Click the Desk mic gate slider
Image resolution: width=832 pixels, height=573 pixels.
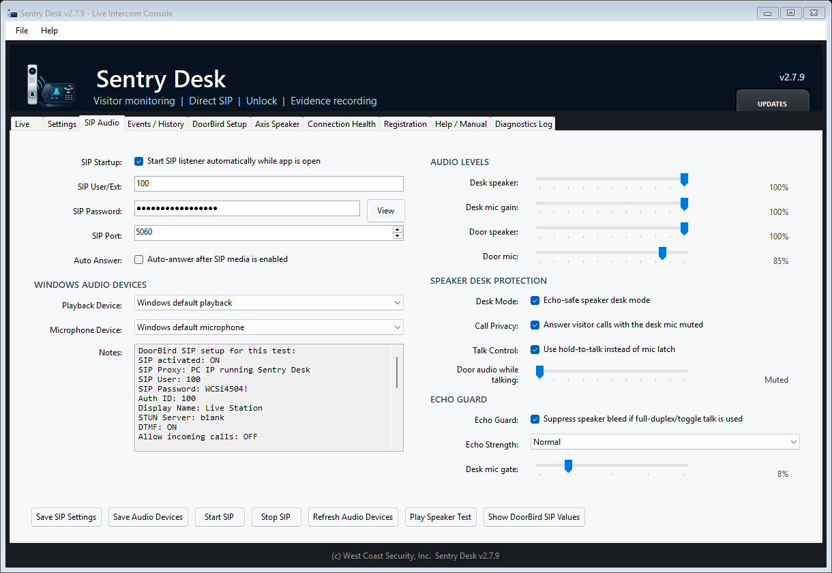(x=612, y=467)
